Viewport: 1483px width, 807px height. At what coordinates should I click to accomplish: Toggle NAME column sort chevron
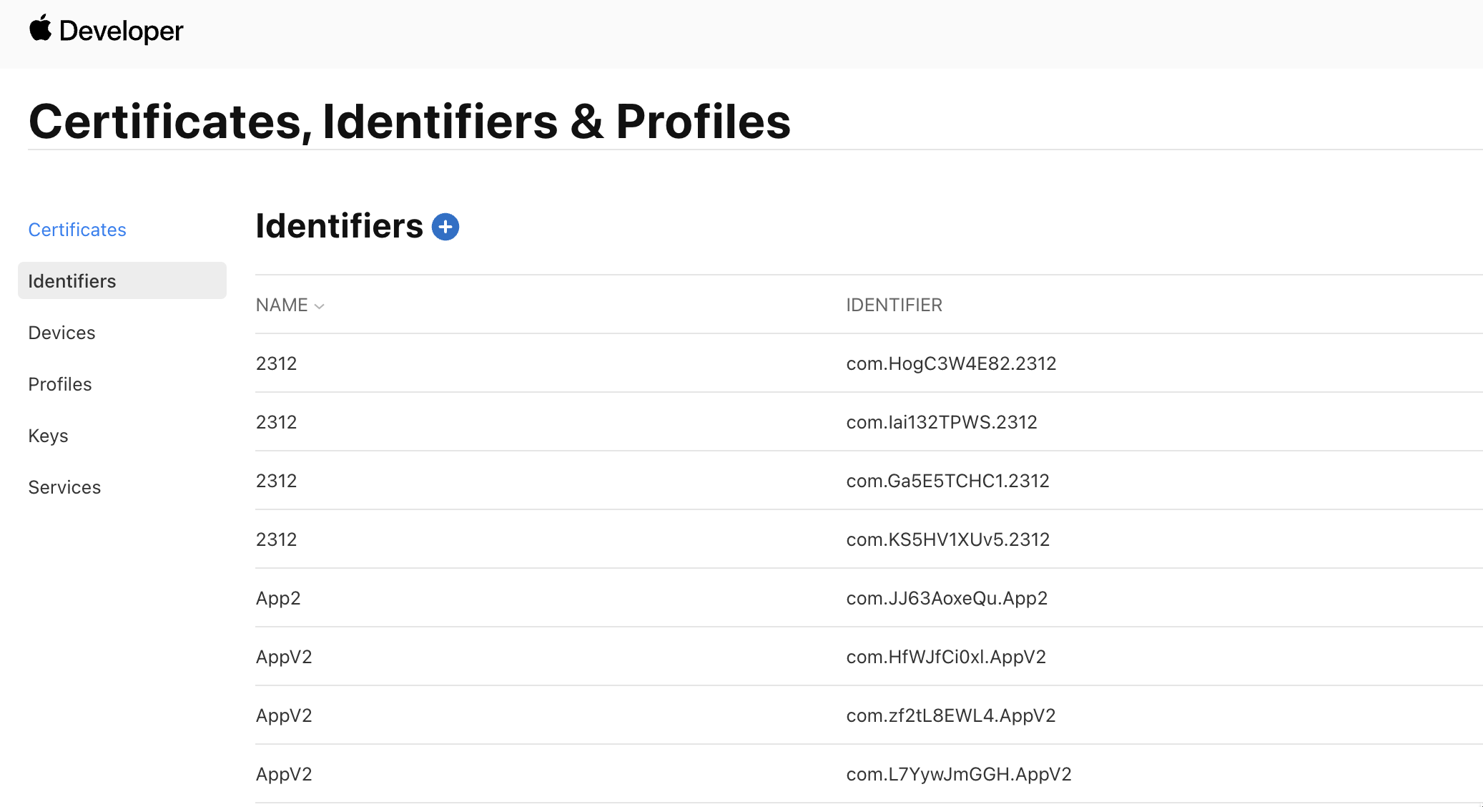pos(320,306)
